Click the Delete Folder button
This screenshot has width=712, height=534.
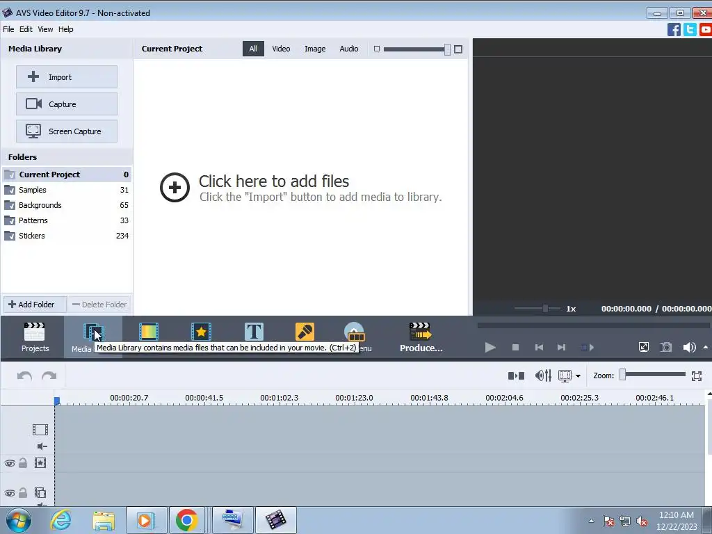coord(99,305)
